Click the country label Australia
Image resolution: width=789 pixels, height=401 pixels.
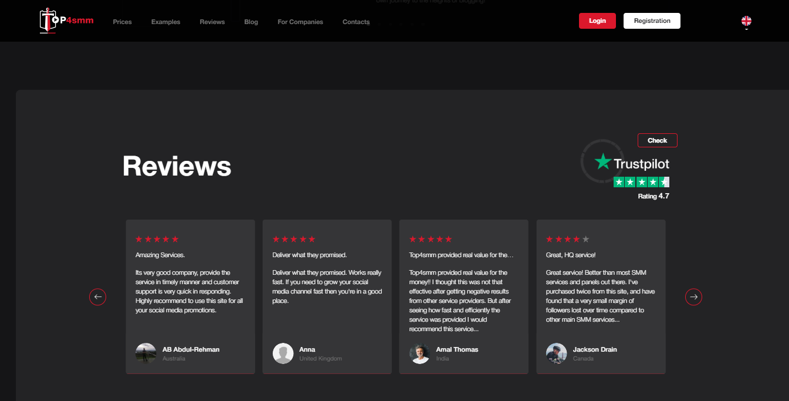(174, 359)
